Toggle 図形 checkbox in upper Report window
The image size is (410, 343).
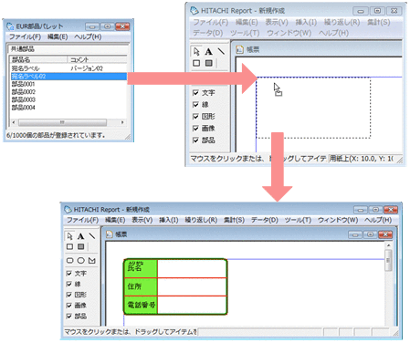(195, 117)
